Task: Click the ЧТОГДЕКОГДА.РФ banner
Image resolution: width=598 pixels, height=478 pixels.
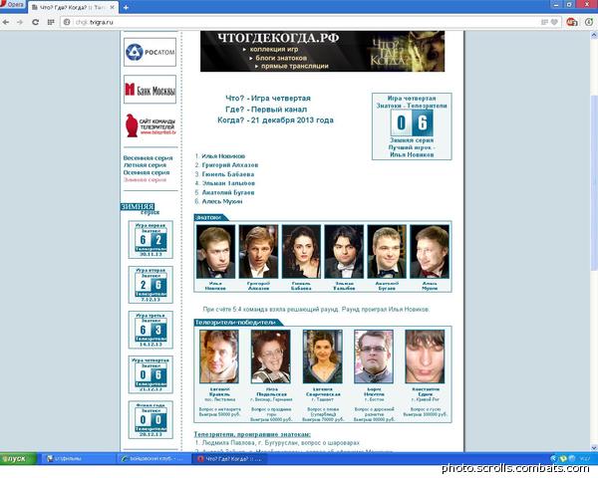Action: point(322,51)
